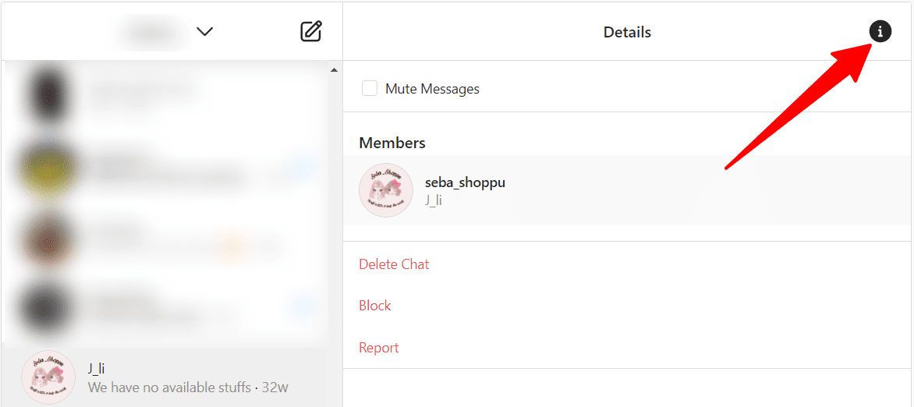Report this chat with Report link
This screenshot has height=407, width=914.
click(x=379, y=348)
